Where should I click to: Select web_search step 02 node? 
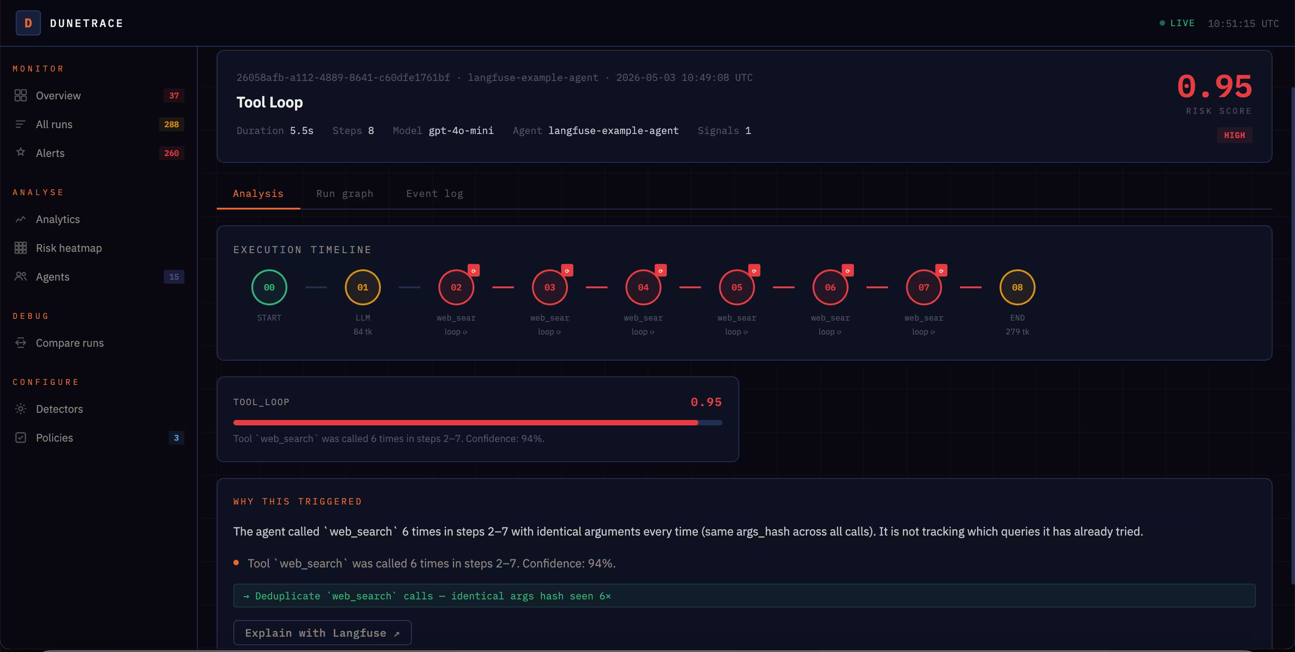tap(456, 287)
